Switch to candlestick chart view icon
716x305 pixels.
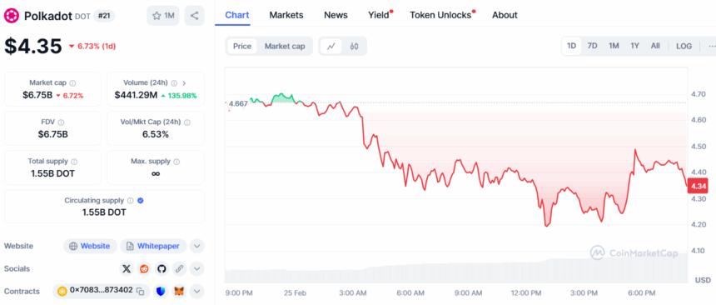[x=354, y=46]
